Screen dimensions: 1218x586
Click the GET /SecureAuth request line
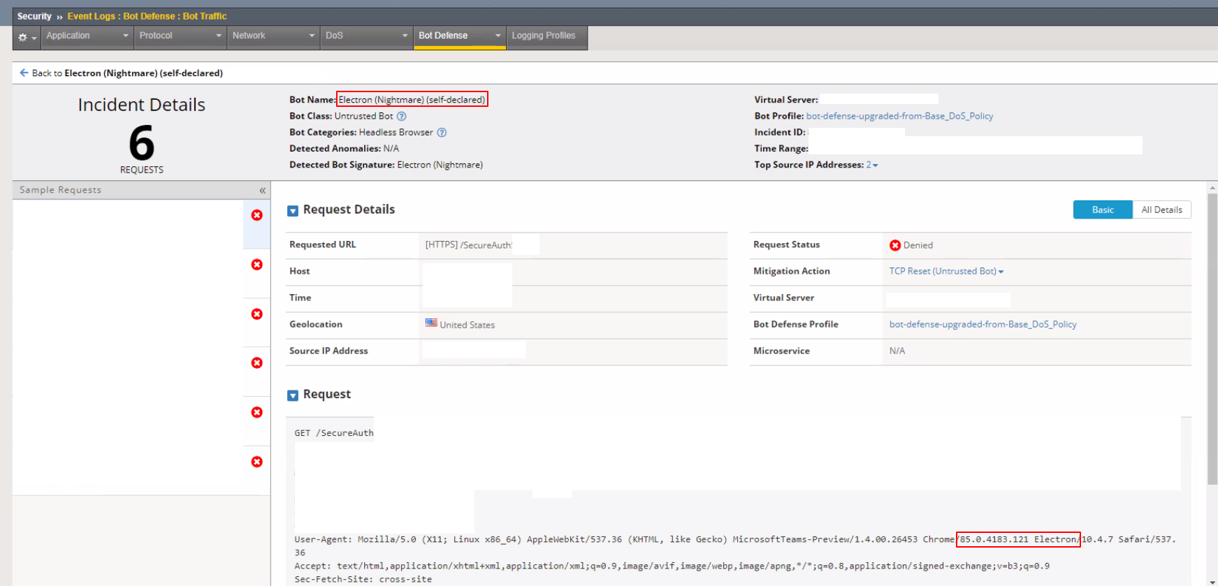click(x=334, y=433)
